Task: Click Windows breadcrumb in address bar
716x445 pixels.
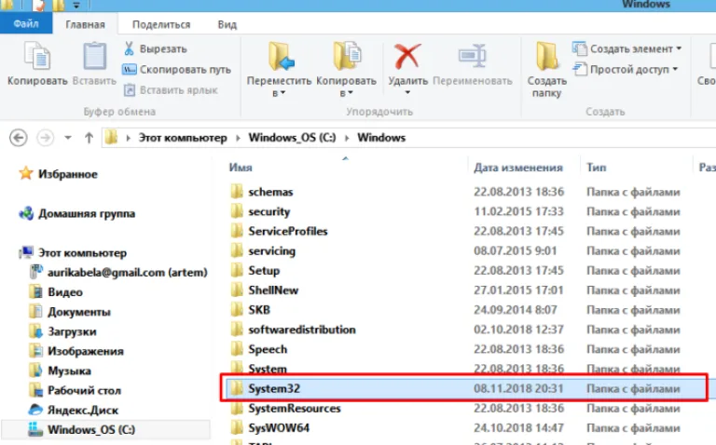Action: [x=381, y=138]
